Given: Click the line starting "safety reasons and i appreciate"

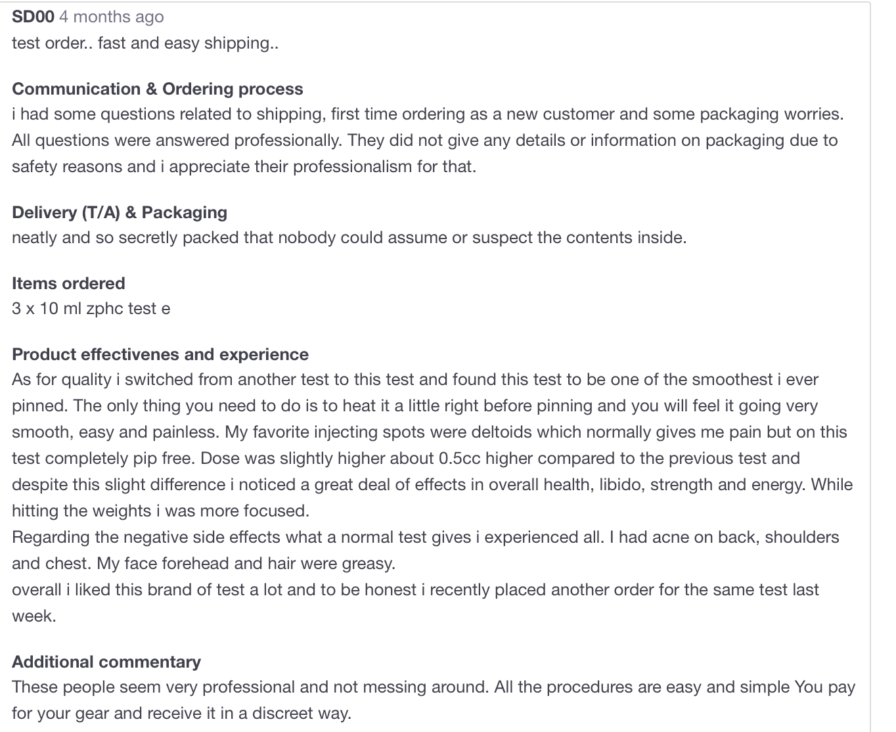Looking at the screenshot, I should [244, 167].
